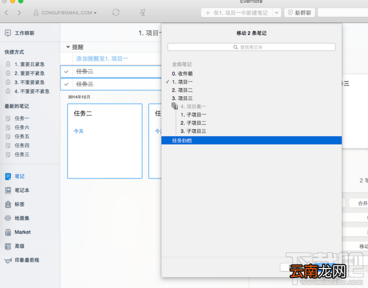Click the notebook search field 查找笔记本

tap(252, 47)
